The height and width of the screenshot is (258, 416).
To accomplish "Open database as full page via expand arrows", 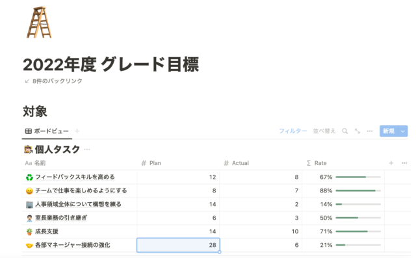I will tap(357, 131).
